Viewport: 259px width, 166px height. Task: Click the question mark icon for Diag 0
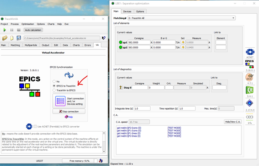click(x=121, y=87)
